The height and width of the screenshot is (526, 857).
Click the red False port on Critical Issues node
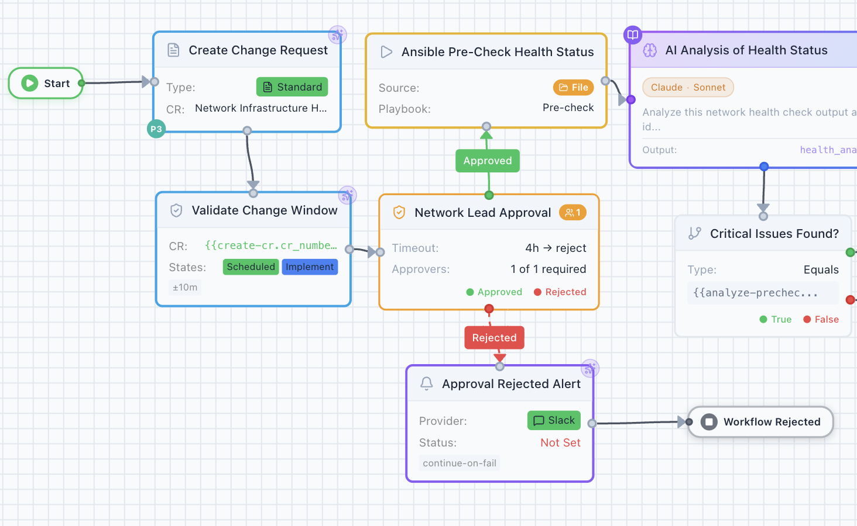(x=850, y=300)
